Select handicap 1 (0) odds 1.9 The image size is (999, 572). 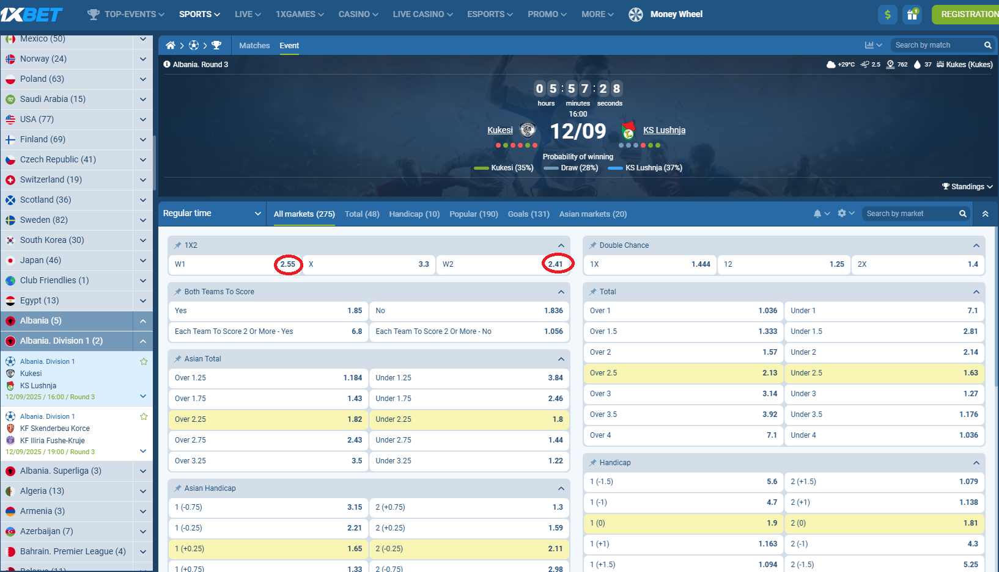pos(684,523)
